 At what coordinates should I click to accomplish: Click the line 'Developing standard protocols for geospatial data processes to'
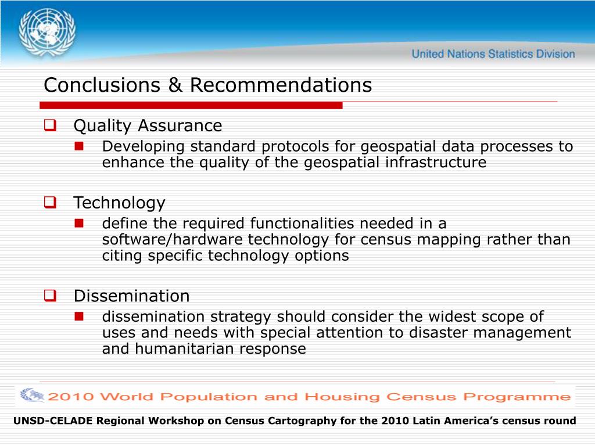(338, 147)
